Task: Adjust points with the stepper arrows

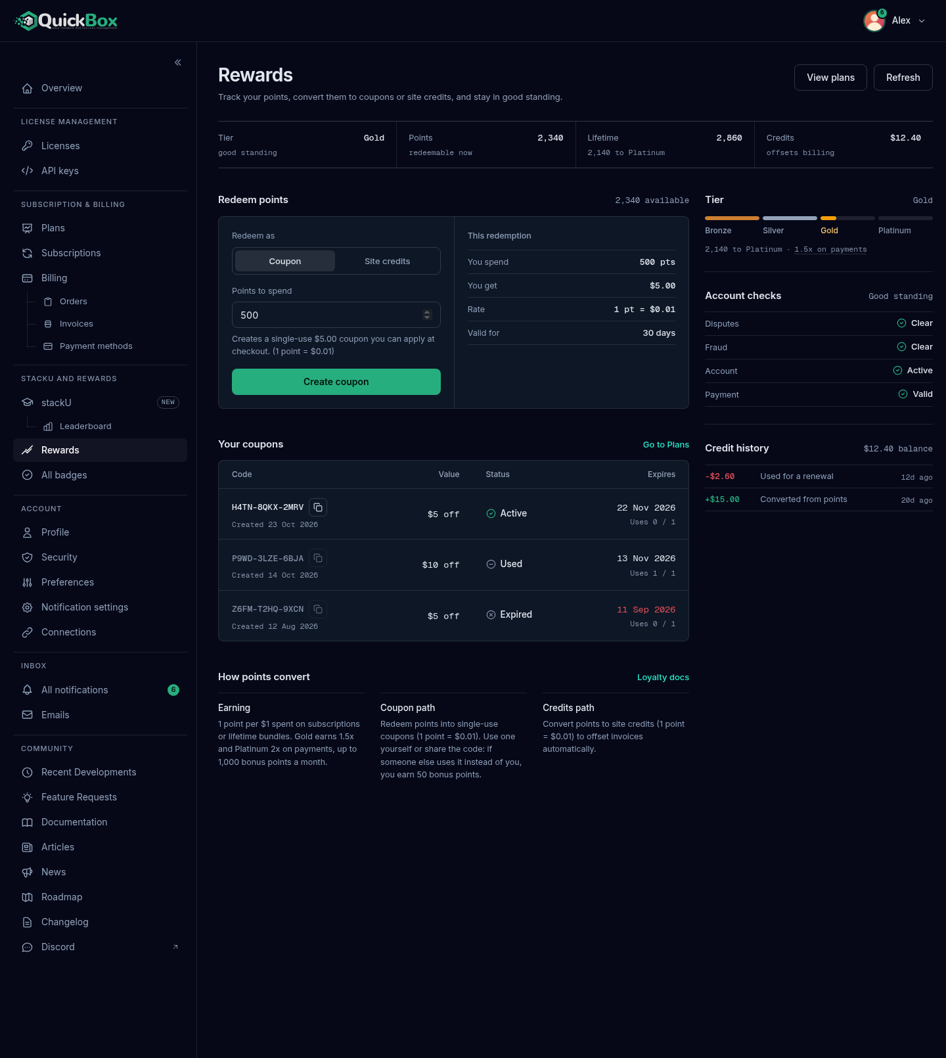Action: coord(427,315)
